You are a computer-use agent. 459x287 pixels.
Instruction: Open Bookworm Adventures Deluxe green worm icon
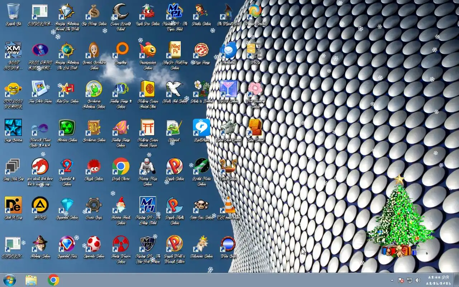[94, 89]
